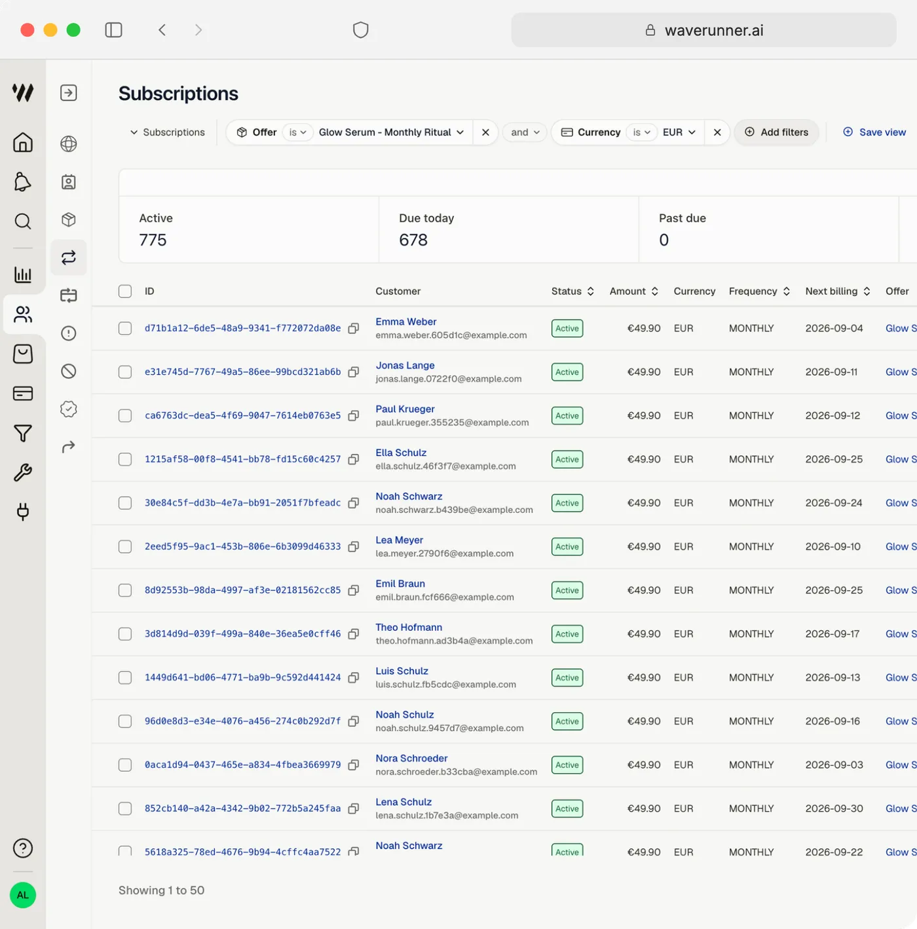Open the Home icon in the sidebar
This screenshot has height=929, width=917.
point(23,142)
